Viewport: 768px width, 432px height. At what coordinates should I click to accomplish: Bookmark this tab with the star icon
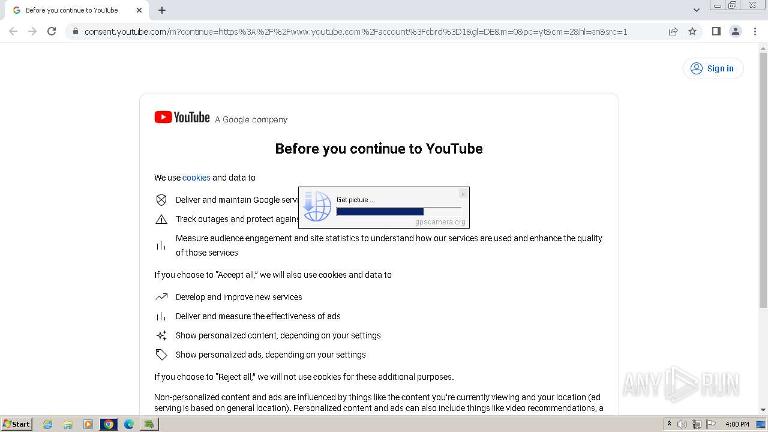point(692,31)
